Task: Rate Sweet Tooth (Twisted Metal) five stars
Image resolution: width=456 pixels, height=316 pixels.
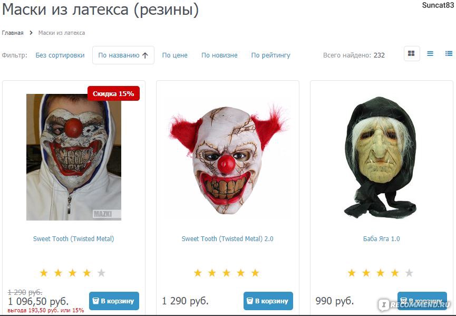Action: (x=101, y=273)
